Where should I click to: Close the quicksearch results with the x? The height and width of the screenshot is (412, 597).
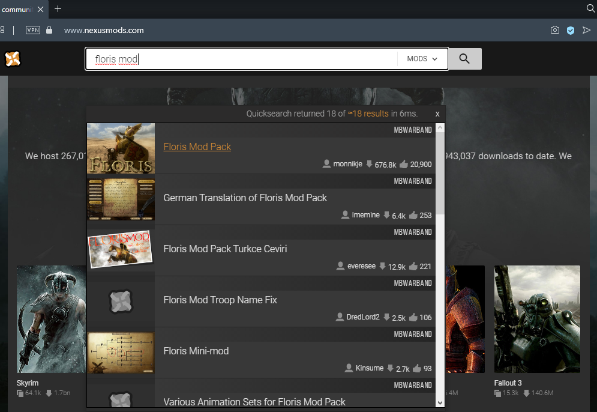coord(437,114)
